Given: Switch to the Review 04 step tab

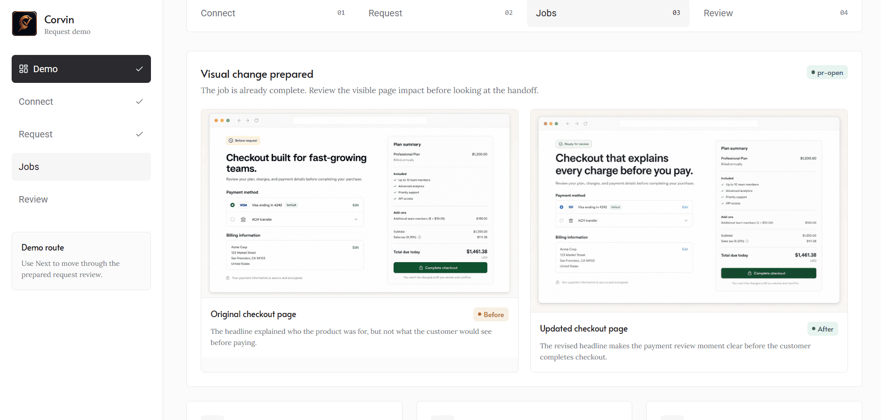Looking at the screenshot, I should [x=776, y=13].
